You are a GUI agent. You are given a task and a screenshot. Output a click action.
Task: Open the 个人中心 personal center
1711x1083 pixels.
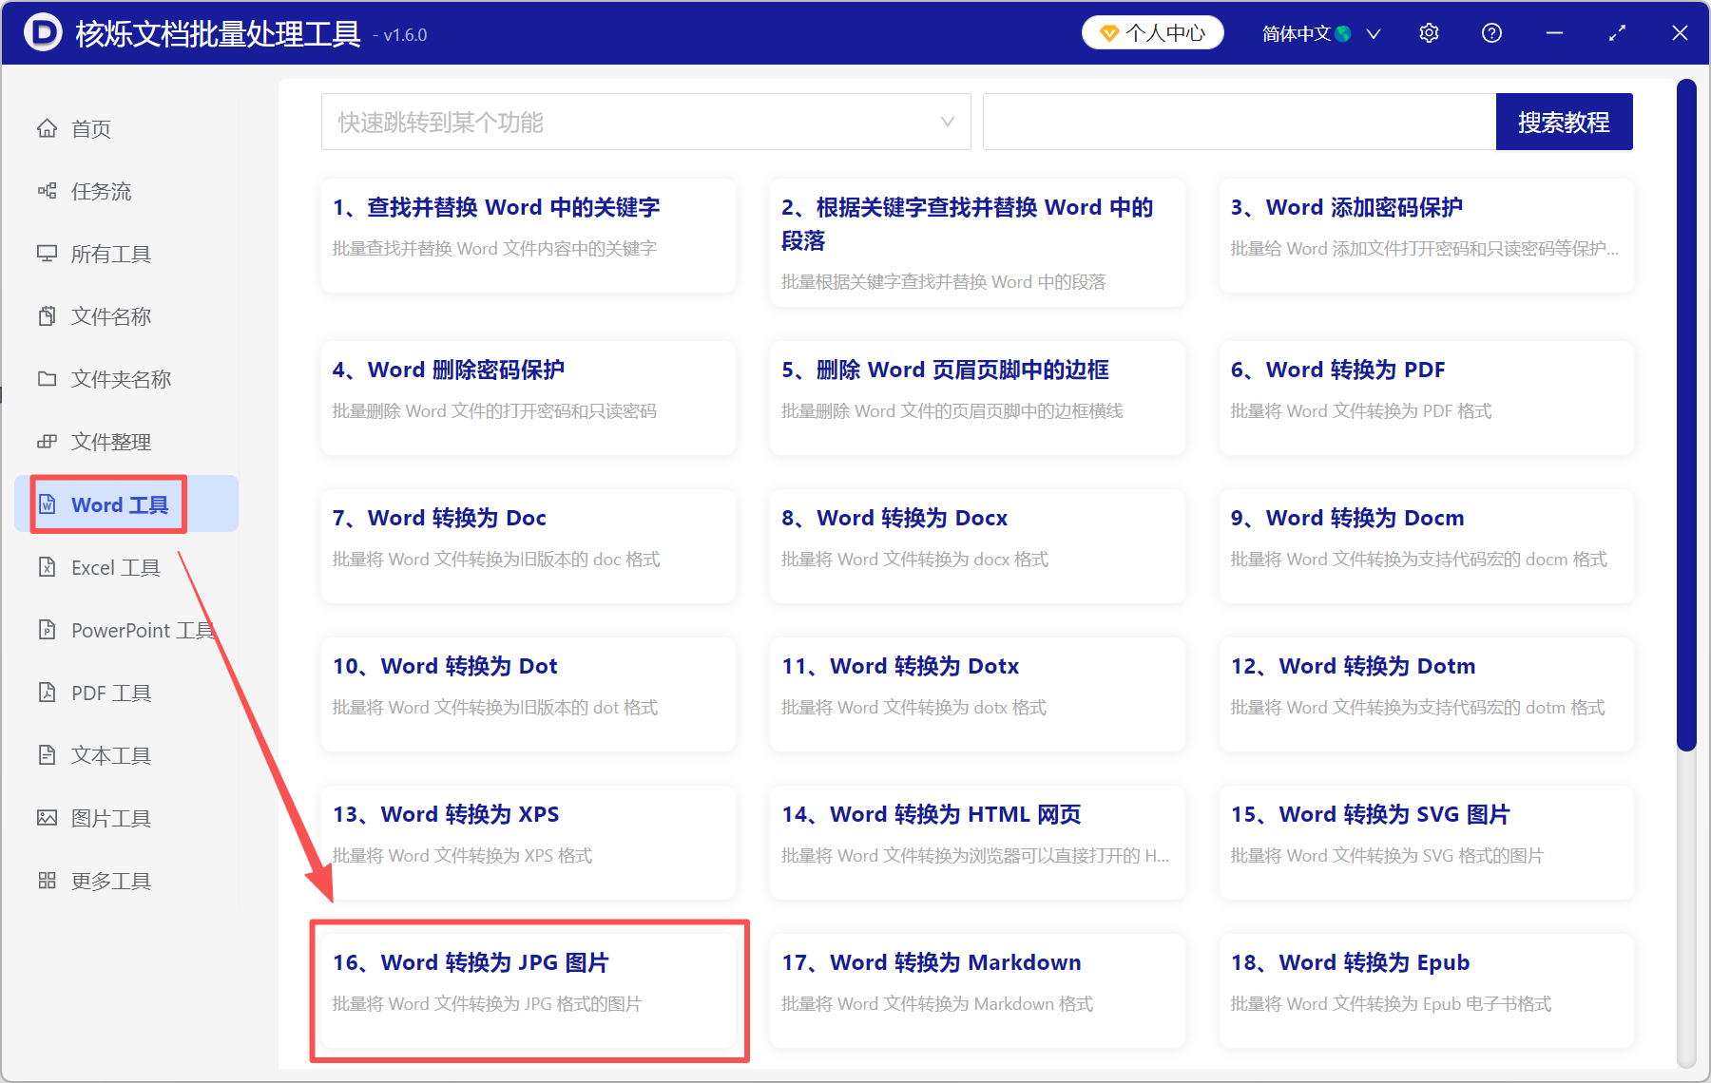click(1152, 32)
